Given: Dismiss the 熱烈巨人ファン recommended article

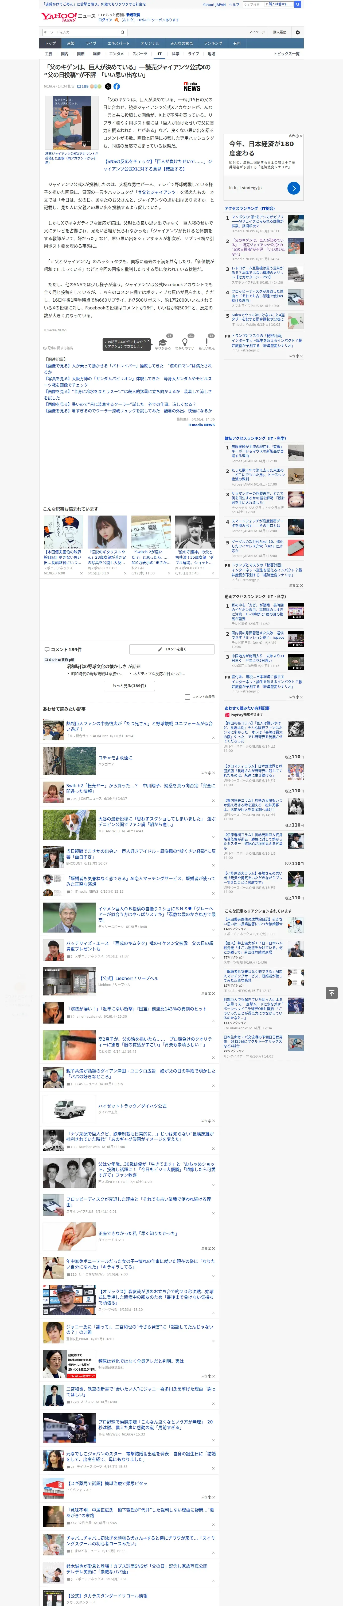Looking at the screenshot, I should click(x=213, y=737).
